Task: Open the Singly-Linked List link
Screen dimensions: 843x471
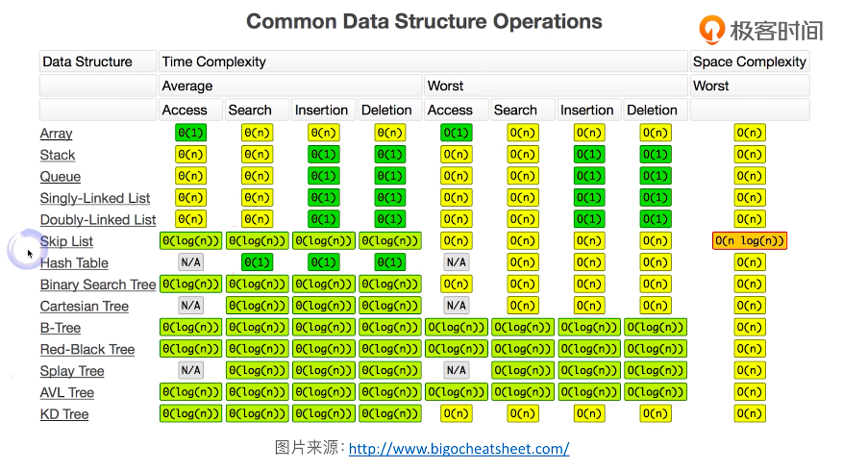Action: pos(94,198)
